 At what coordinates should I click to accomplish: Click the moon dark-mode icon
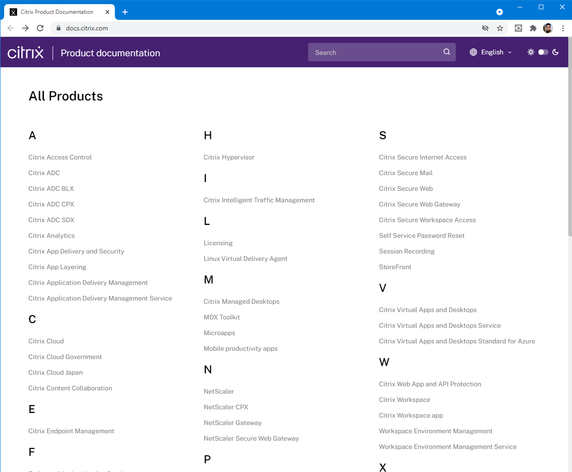[555, 52]
